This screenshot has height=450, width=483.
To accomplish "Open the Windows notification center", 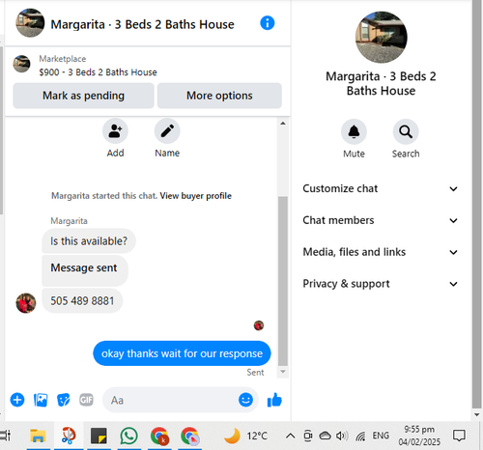I will [x=459, y=436].
